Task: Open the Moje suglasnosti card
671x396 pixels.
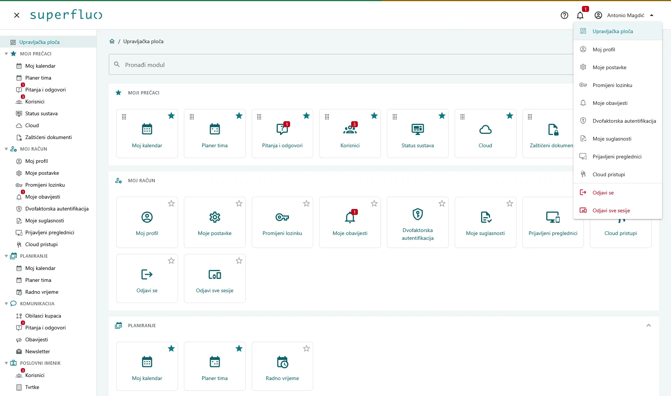Action: click(485, 222)
